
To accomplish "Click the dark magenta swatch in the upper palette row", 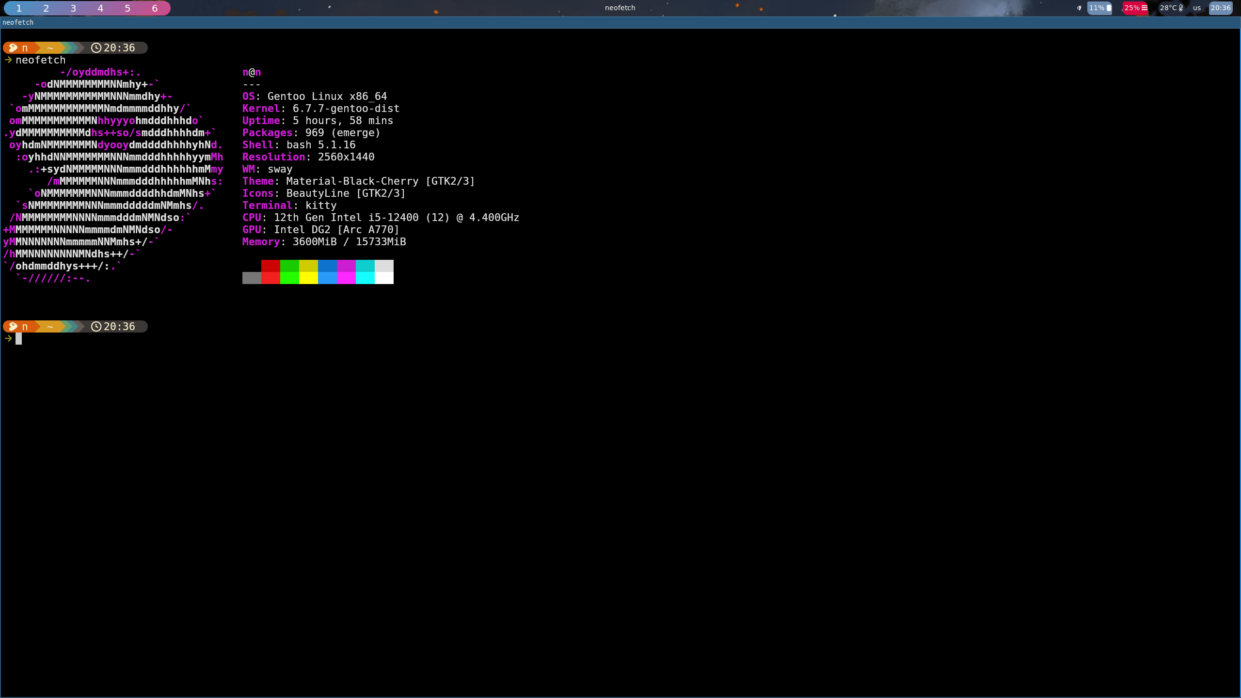I will pyautogui.click(x=346, y=266).
